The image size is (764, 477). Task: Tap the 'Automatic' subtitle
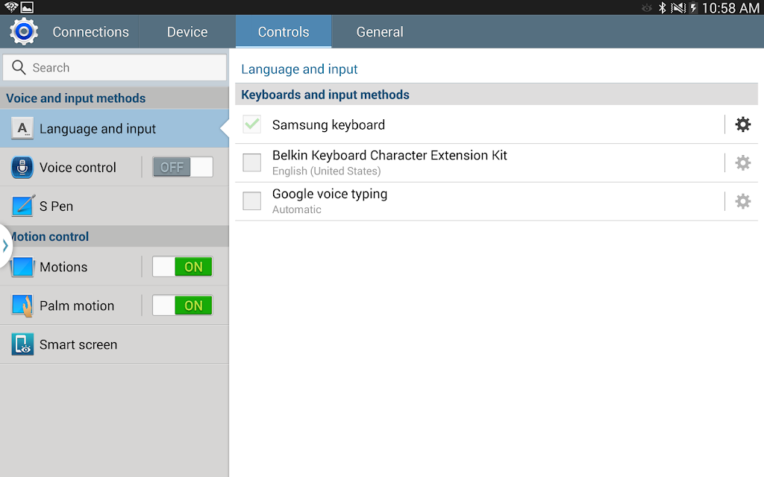tap(297, 209)
